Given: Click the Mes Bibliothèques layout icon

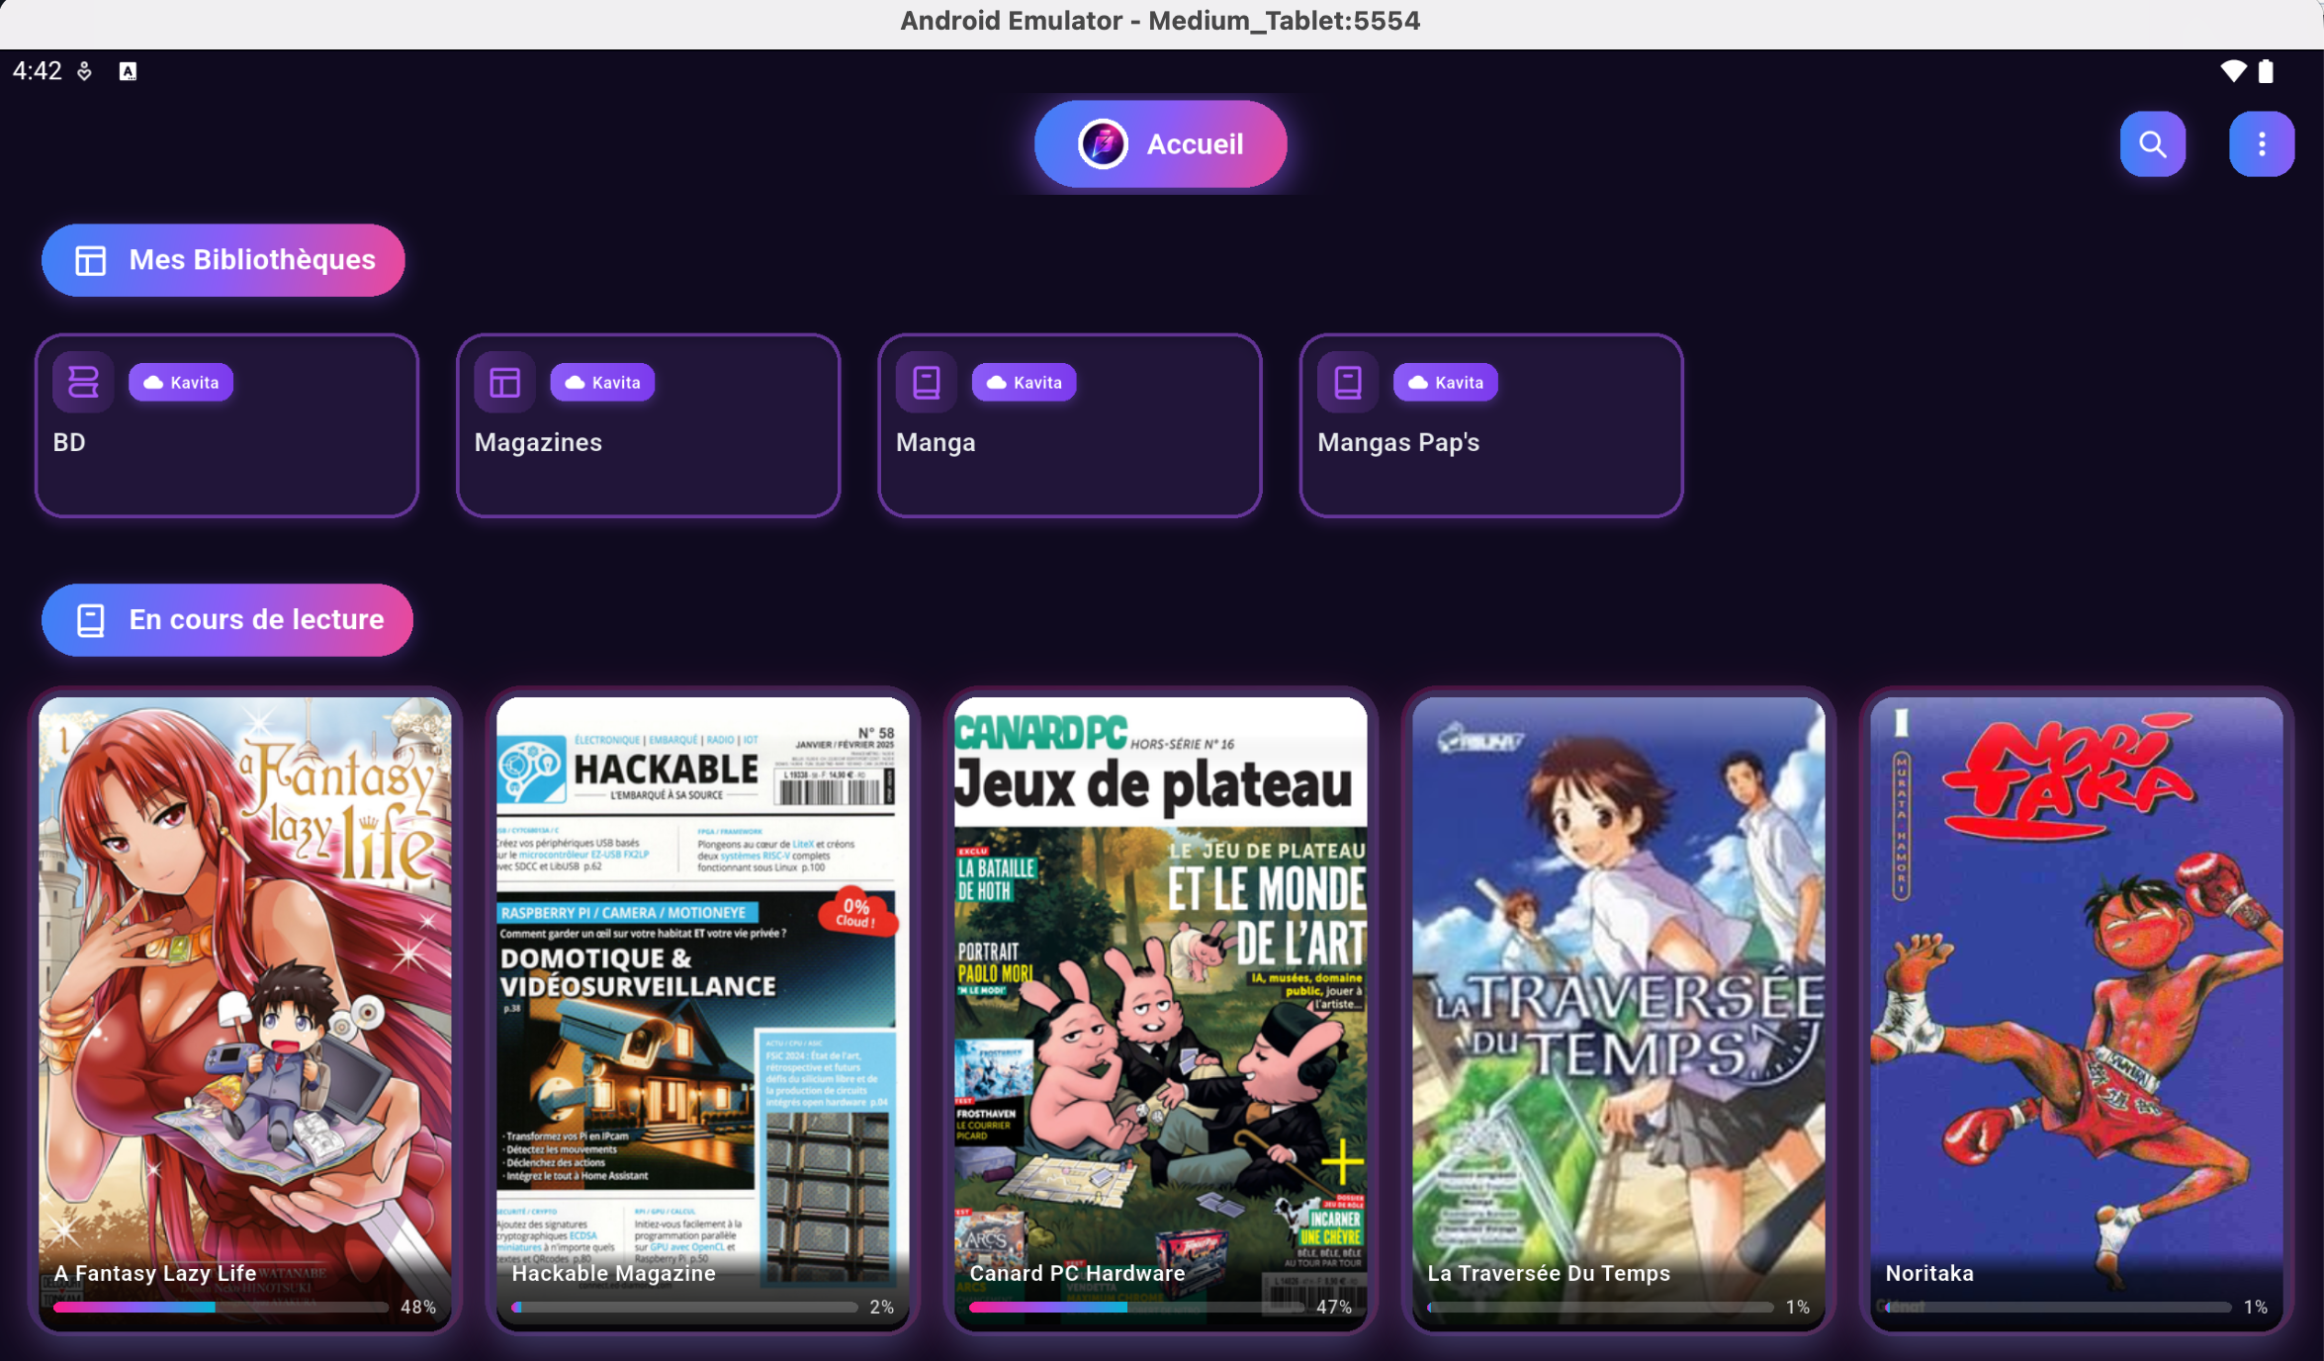Looking at the screenshot, I should click(90, 260).
